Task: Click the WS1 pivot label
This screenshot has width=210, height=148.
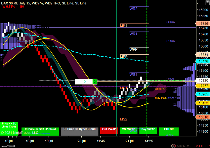Action: (133, 75)
